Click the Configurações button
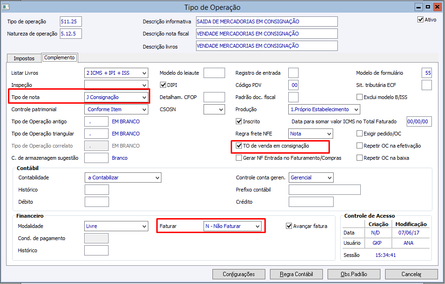Viewport: 445px width, 284px height. pos(239,274)
